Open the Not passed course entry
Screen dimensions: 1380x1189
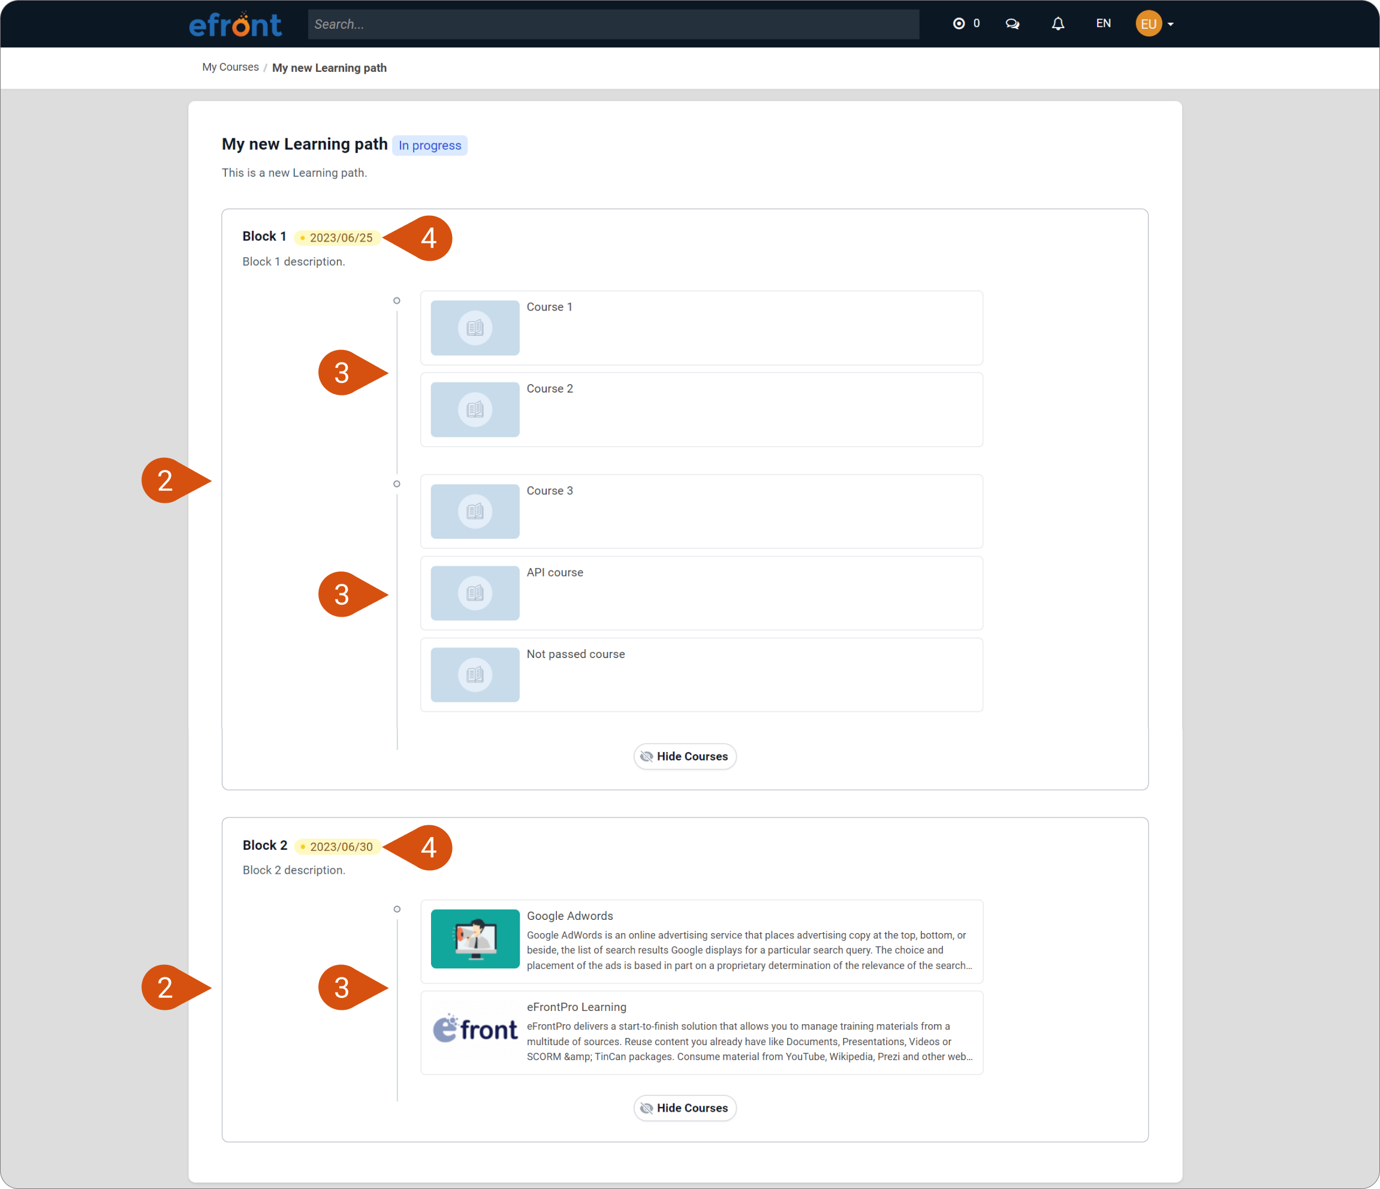coord(575,654)
